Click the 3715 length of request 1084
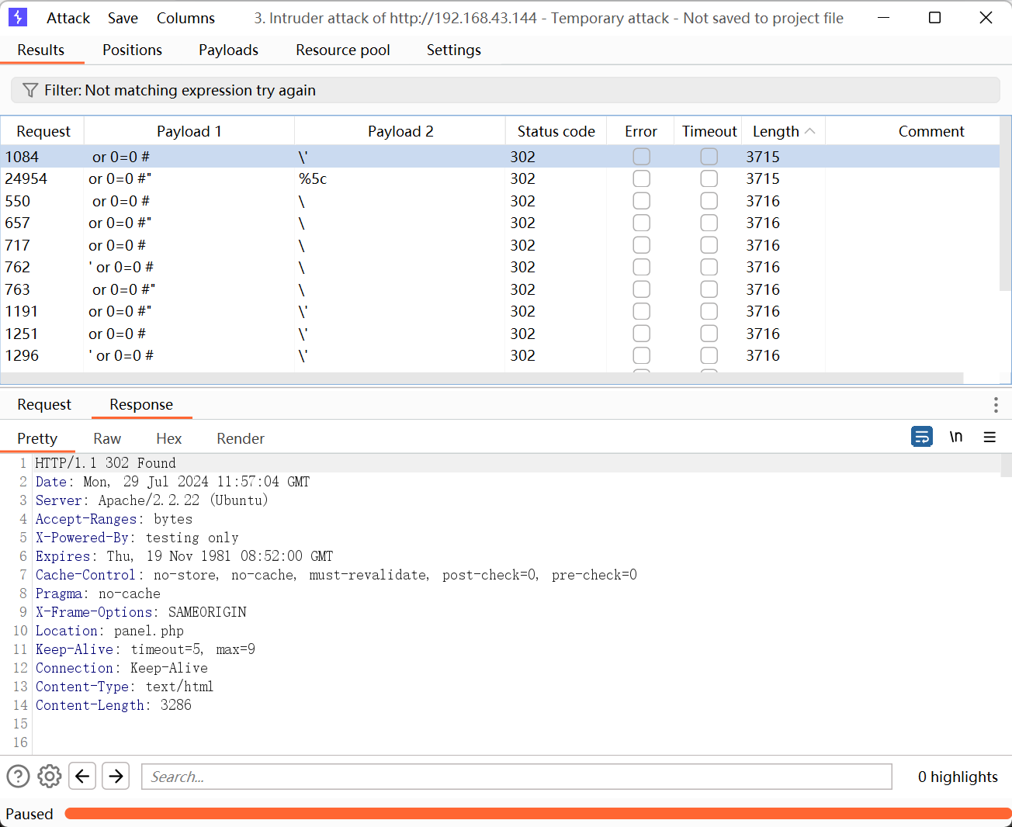This screenshot has height=827, width=1012. tap(763, 157)
